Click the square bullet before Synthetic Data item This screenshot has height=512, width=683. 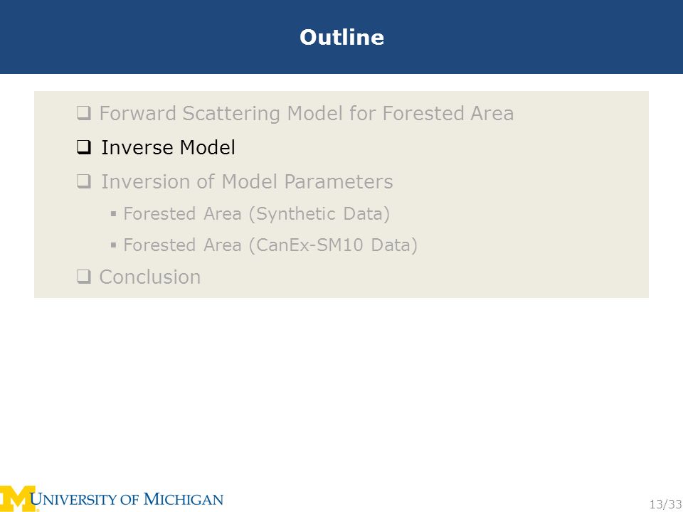click(x=113, y=214)
